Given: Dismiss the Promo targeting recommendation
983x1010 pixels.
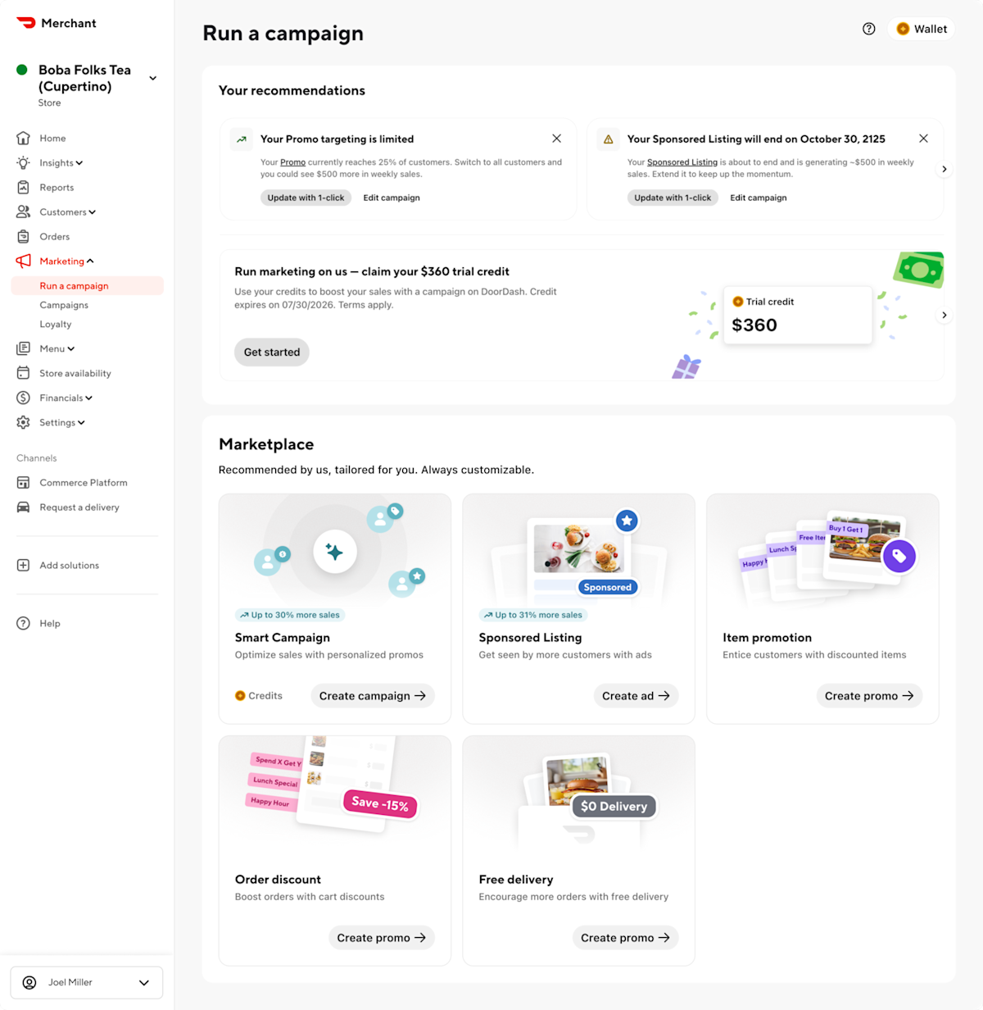Looking at the screenshot, I should pyautogui.click(x=556, y=139).
